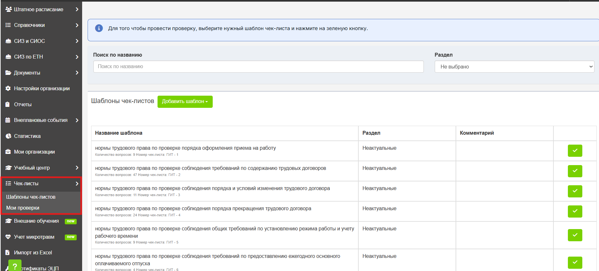The image size is (599, 271).
Task: Click template about ежегодного основного оплачиваемого отпуска
Action: click(x=218, y=260)
